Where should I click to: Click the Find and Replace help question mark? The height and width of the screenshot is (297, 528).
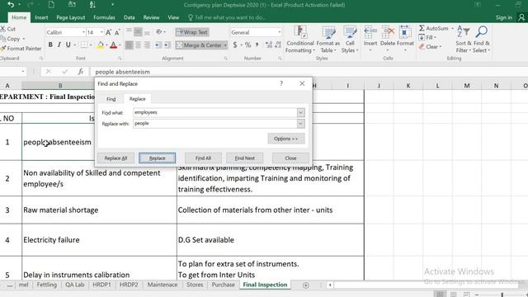tap(281, 83)
